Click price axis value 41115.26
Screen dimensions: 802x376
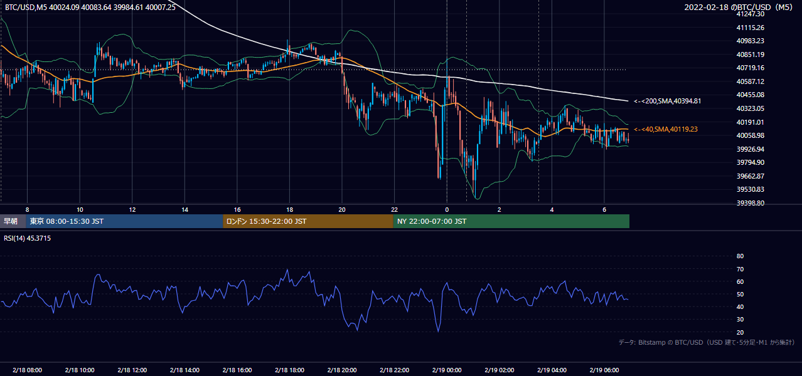[750, 28]
